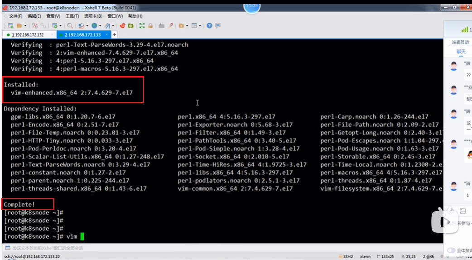Click the window layout icon

(194, 25)
